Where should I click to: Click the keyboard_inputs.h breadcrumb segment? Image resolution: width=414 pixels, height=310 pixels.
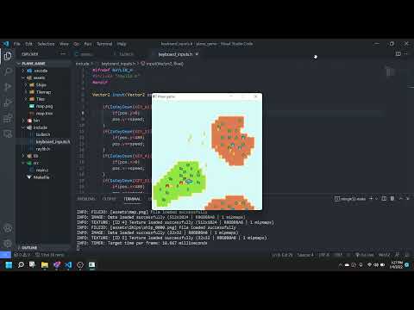pyautogui.click(x=118, y=64)
